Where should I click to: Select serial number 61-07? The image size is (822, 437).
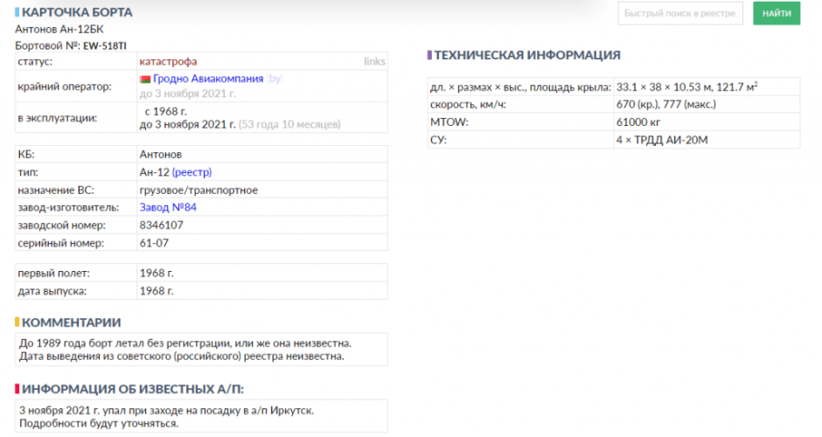coord(154,243)
